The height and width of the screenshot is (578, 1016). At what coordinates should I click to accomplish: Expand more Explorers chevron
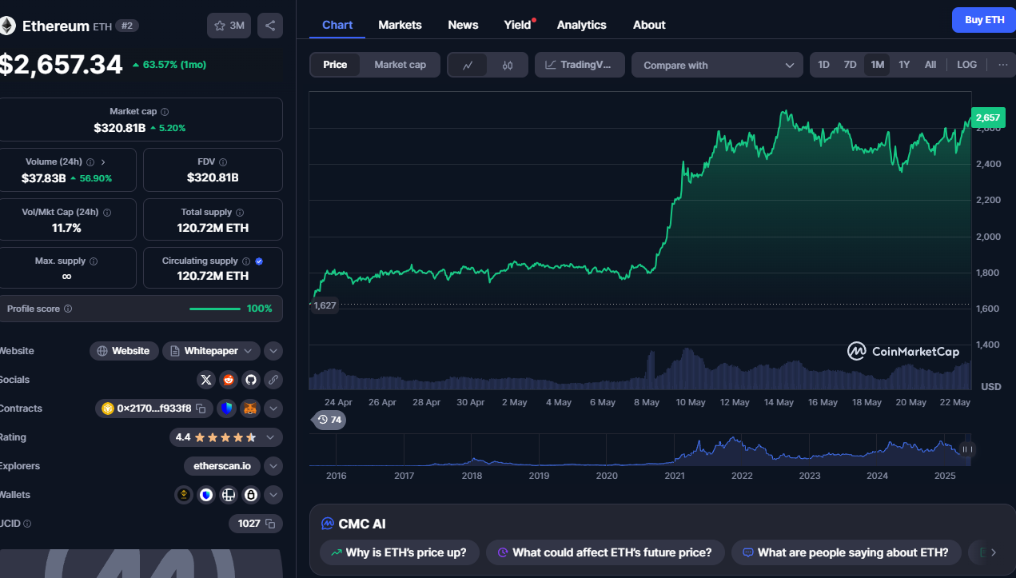tap(273, 466)
